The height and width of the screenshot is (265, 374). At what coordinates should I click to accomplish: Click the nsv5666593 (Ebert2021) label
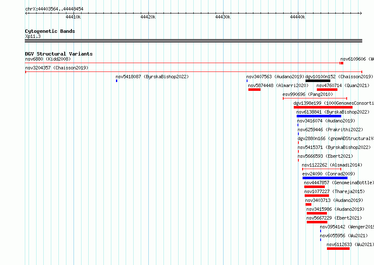(x=325, y=156)
